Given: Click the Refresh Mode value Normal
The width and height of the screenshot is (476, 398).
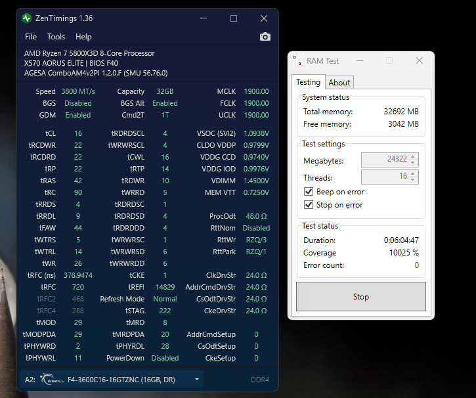Looking at the screenshot, I should point(165,299).
